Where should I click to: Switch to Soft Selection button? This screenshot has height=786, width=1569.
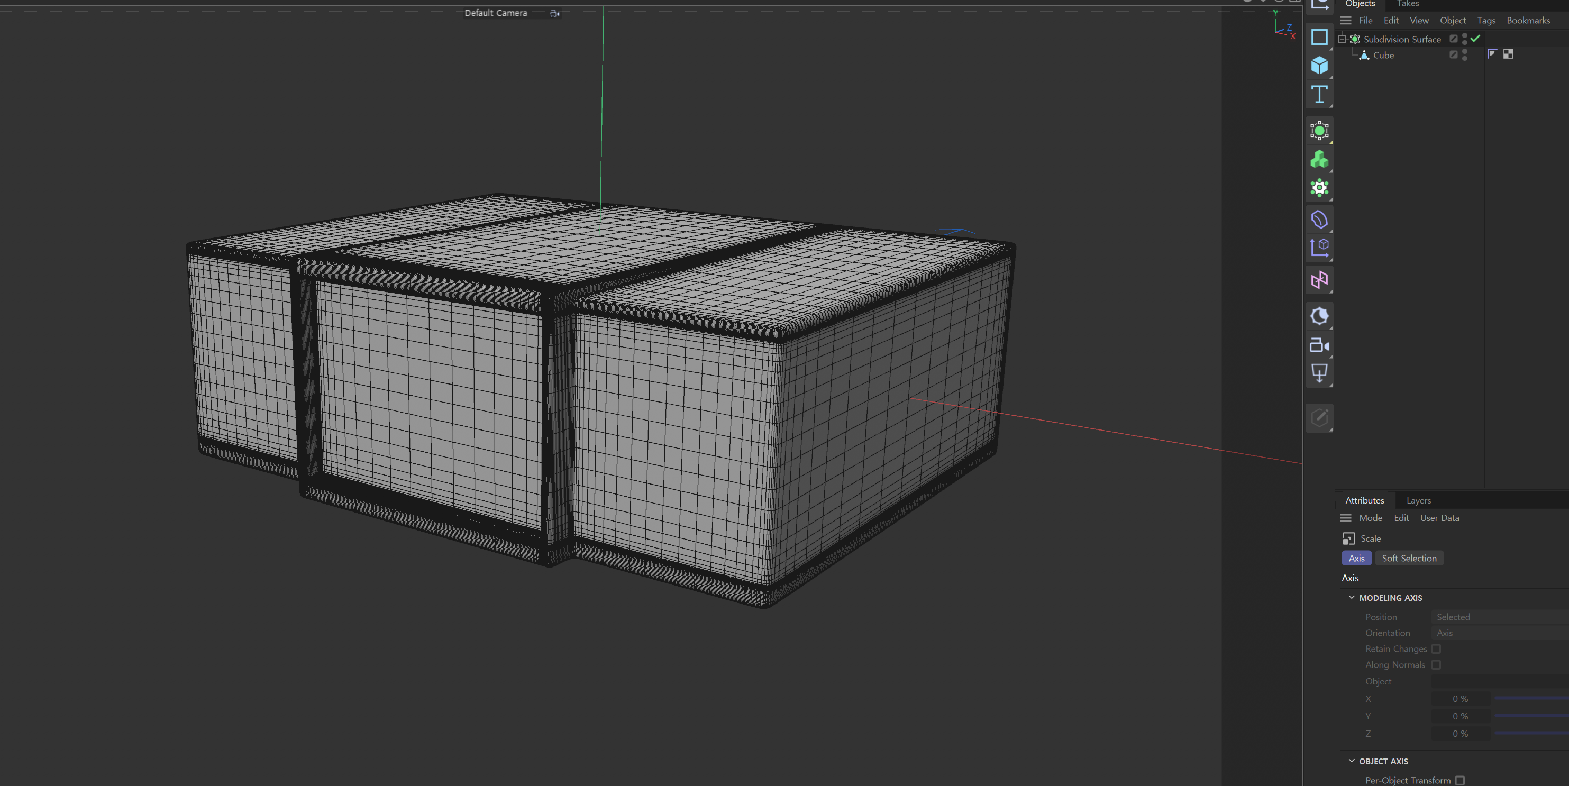tap(1409, 559)
